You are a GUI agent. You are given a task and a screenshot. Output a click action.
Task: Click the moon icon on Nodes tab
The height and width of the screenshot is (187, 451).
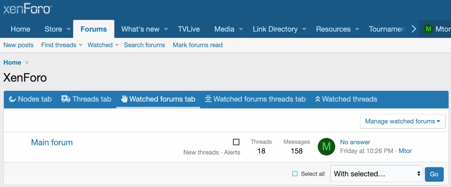click(x=12, y=99)
